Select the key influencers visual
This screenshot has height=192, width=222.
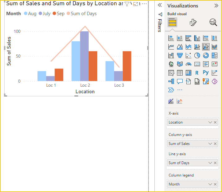coord(215,73)
